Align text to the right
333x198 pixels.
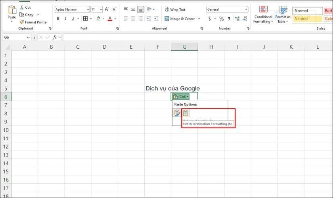(x=140, y=19)
